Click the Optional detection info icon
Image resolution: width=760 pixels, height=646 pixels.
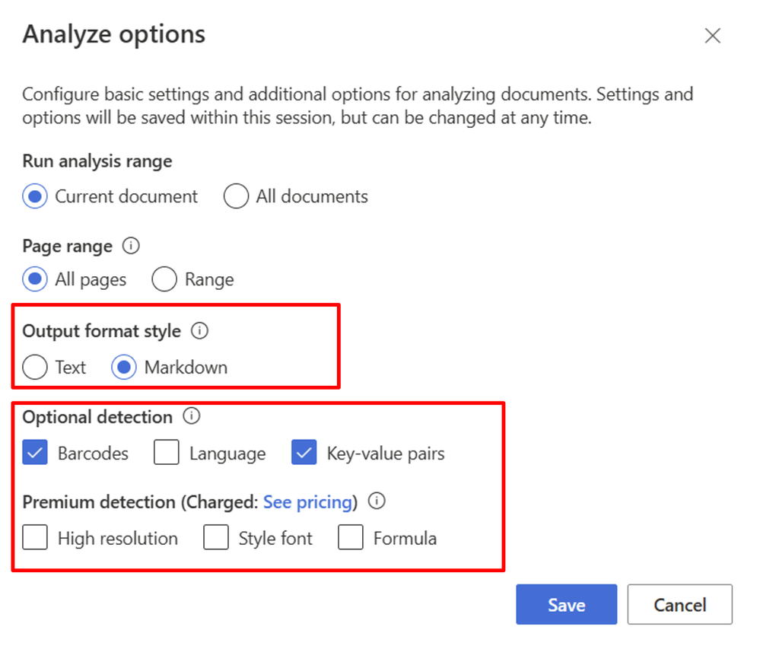pyautogui.click(x=192, y=416)
